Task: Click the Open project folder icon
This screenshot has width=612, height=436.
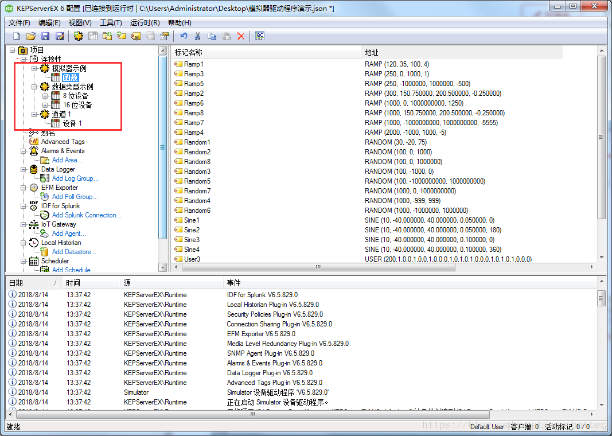Action: [31, 36]
